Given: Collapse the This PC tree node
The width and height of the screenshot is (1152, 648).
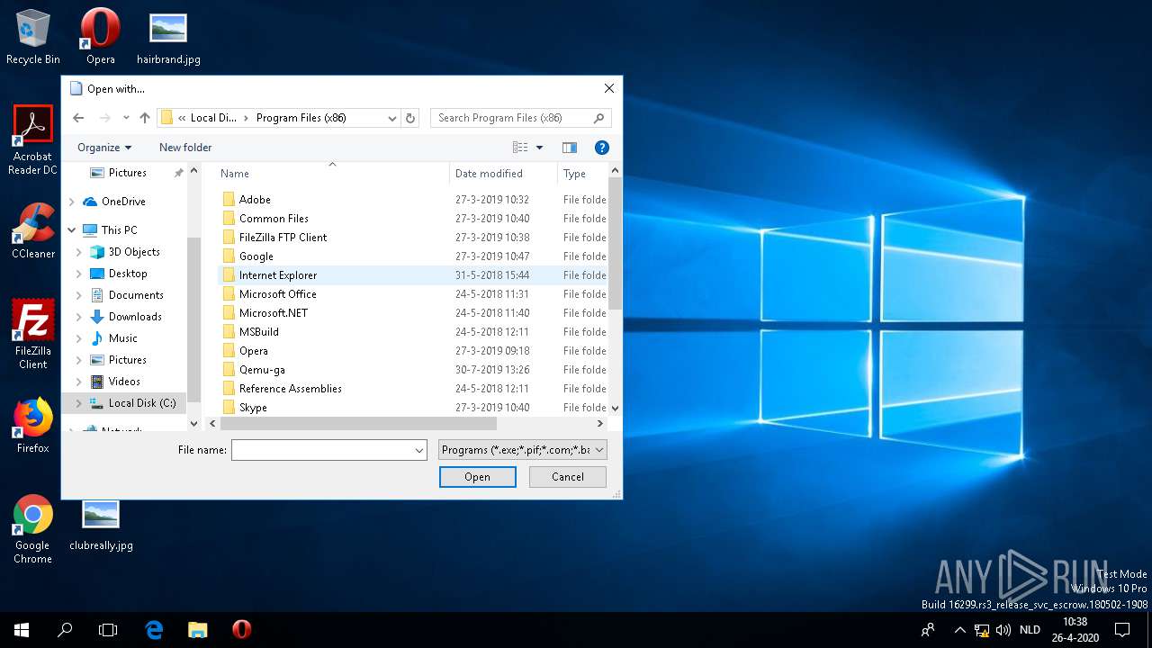Looking at the screenshot, I should pyautogui.click(x=72, y=230).
